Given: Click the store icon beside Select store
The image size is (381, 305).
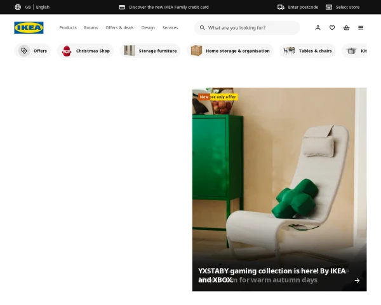Looking at the screenshot, I should tap(329, 7).
